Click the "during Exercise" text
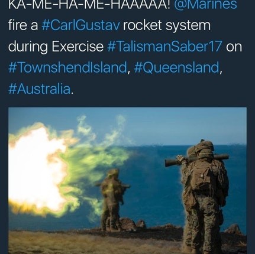This screenshot has height=254, width=255. tap(56, 47)
